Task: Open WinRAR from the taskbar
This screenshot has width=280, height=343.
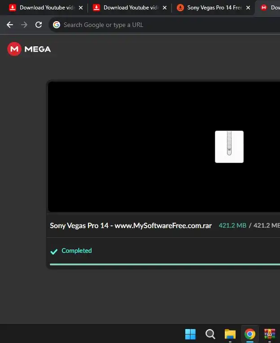Action: coord(270,334)
